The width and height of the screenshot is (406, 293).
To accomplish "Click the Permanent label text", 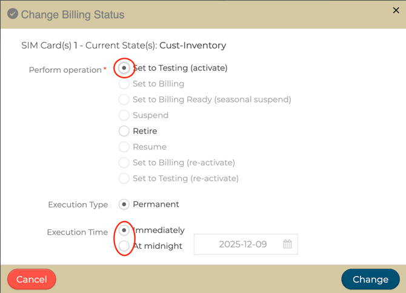I will click(156, 204).
